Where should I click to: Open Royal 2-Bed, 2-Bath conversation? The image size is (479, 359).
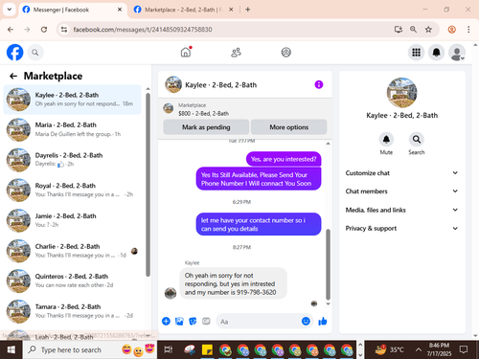[72, 190]
